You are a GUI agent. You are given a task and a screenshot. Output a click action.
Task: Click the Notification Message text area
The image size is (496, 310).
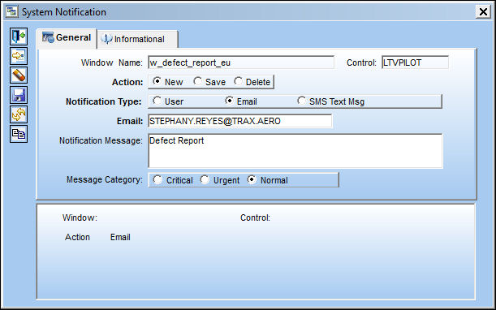point(295,151)
